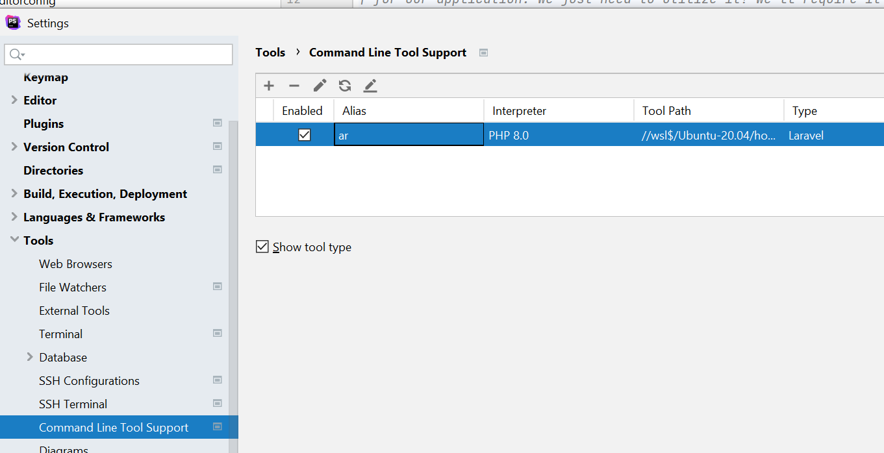Remove the selected command line tool
This screenshot has height=453, width=884.
pyautogui.click(x=294, y=85)
